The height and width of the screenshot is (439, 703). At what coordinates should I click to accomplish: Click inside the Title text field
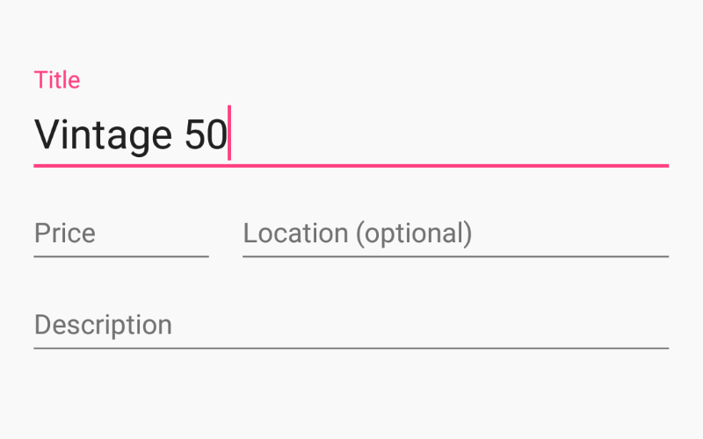click(x=351, y=134)
